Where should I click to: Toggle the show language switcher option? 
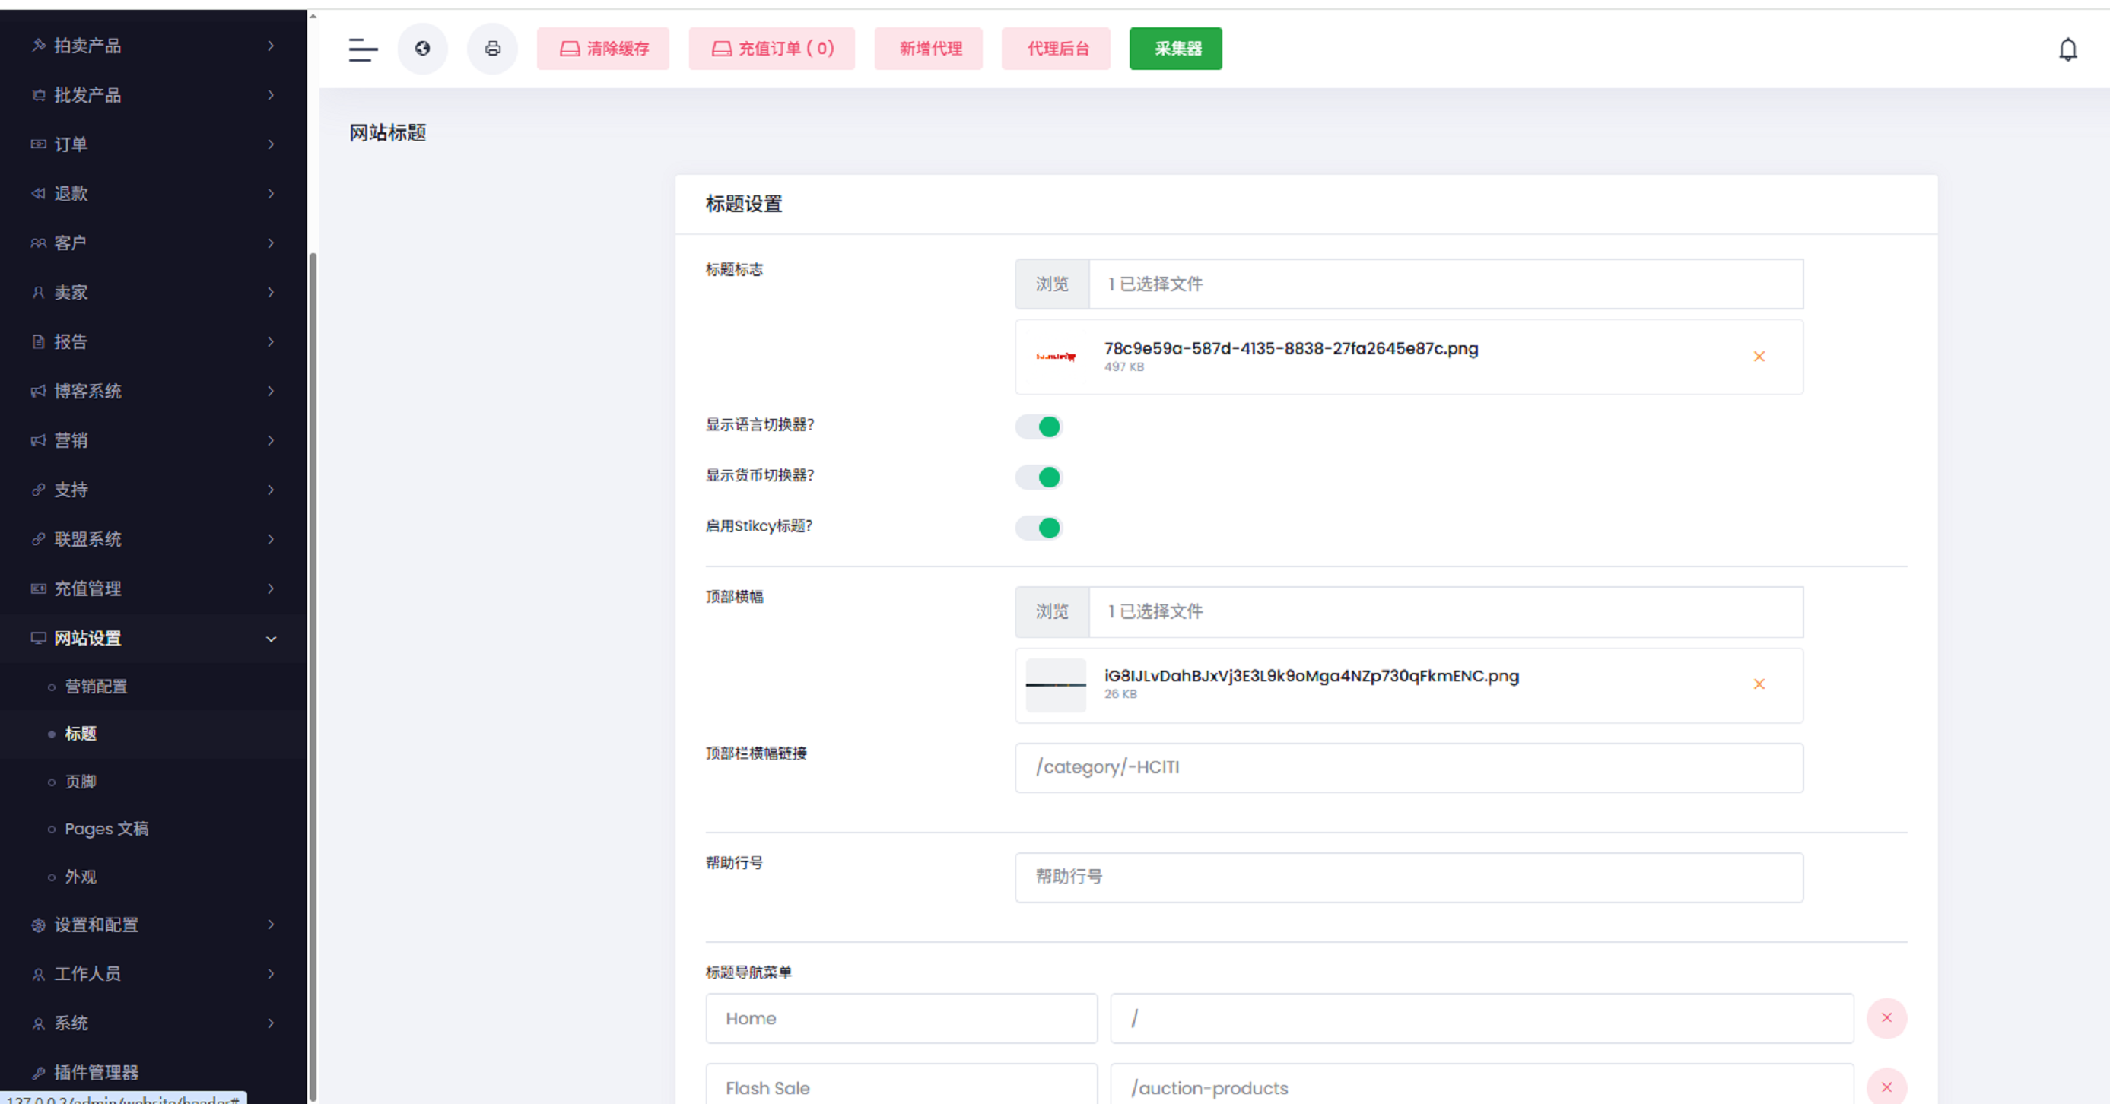1038,427
